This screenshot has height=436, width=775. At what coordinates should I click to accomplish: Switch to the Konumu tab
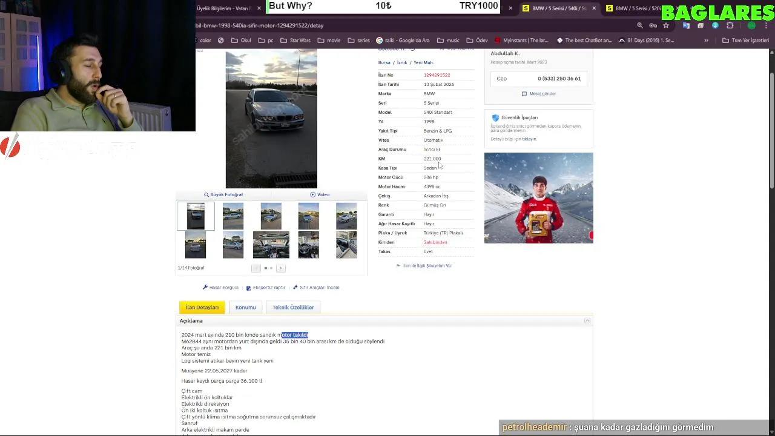point(245,308)
